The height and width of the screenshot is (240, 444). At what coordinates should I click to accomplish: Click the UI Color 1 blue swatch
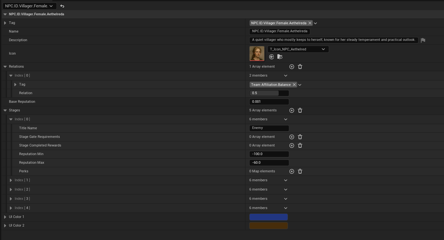[x=268, y=217]
